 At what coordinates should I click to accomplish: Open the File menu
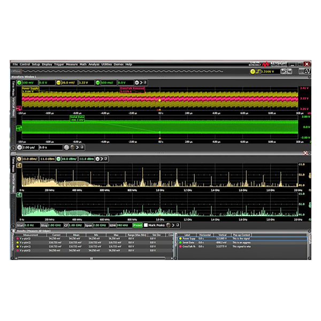click(15, 64)
